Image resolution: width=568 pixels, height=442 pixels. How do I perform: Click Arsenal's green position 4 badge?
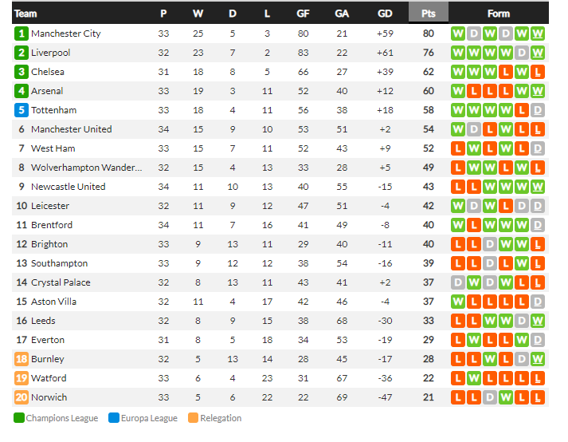22,91
